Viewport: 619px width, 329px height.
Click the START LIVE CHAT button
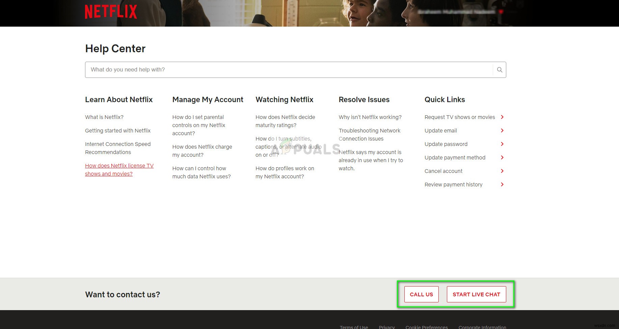coord(476,294)
